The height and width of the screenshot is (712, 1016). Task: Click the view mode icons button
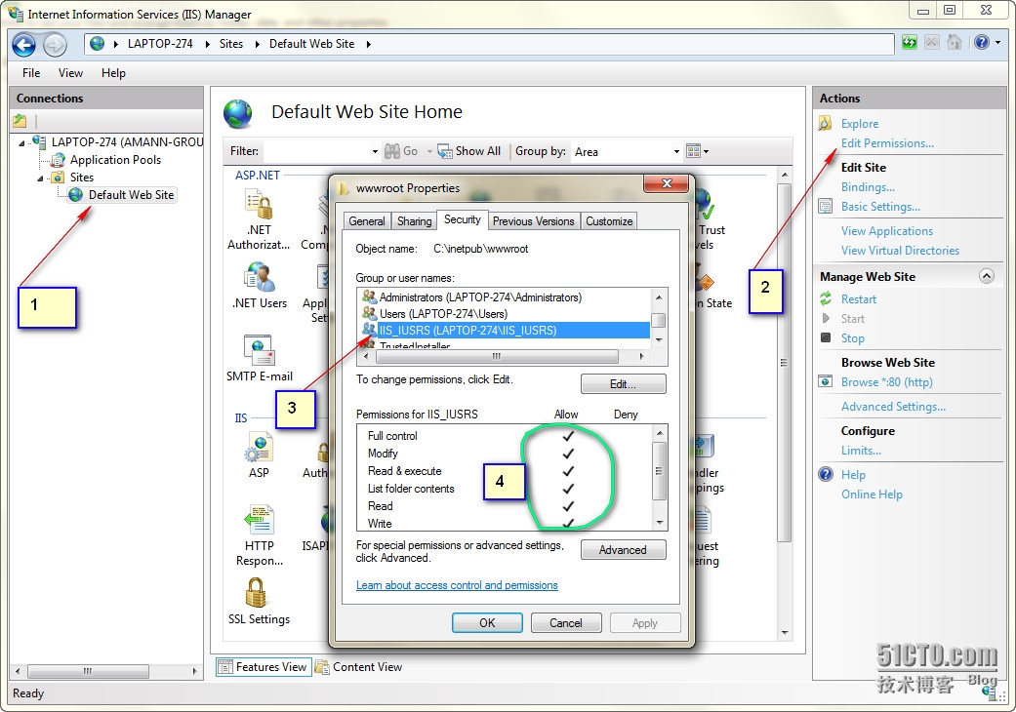693,151
